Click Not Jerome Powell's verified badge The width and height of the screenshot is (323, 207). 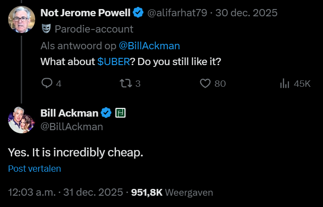[138, 13]
